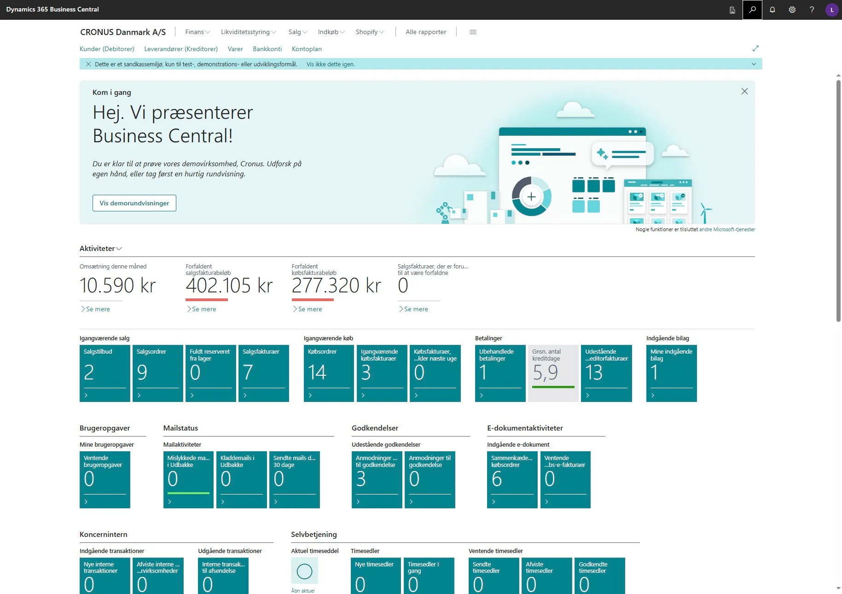
Task: Open Nye timesedler tile
Action: click(x=376, y=576)
